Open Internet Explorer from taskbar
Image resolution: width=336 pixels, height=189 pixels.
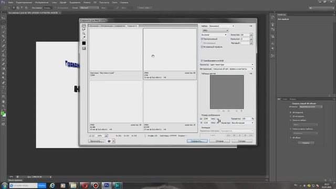click(x=52, y=185)
